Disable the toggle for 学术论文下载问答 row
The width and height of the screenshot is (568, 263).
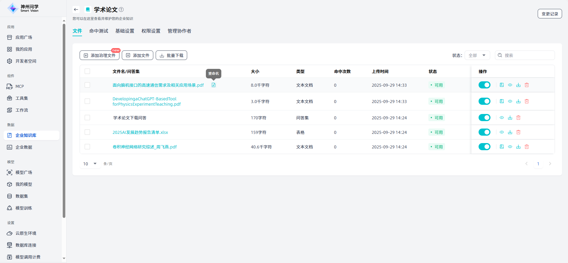(484, 118)
